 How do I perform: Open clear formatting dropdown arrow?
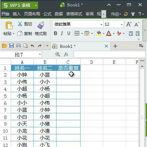124,33
